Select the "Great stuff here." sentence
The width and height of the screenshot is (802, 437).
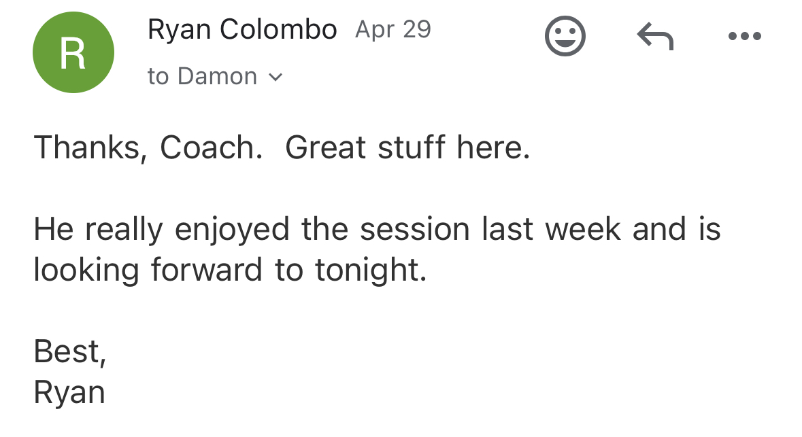407,147
